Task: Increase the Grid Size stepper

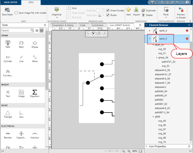Action: click(103, 10)
